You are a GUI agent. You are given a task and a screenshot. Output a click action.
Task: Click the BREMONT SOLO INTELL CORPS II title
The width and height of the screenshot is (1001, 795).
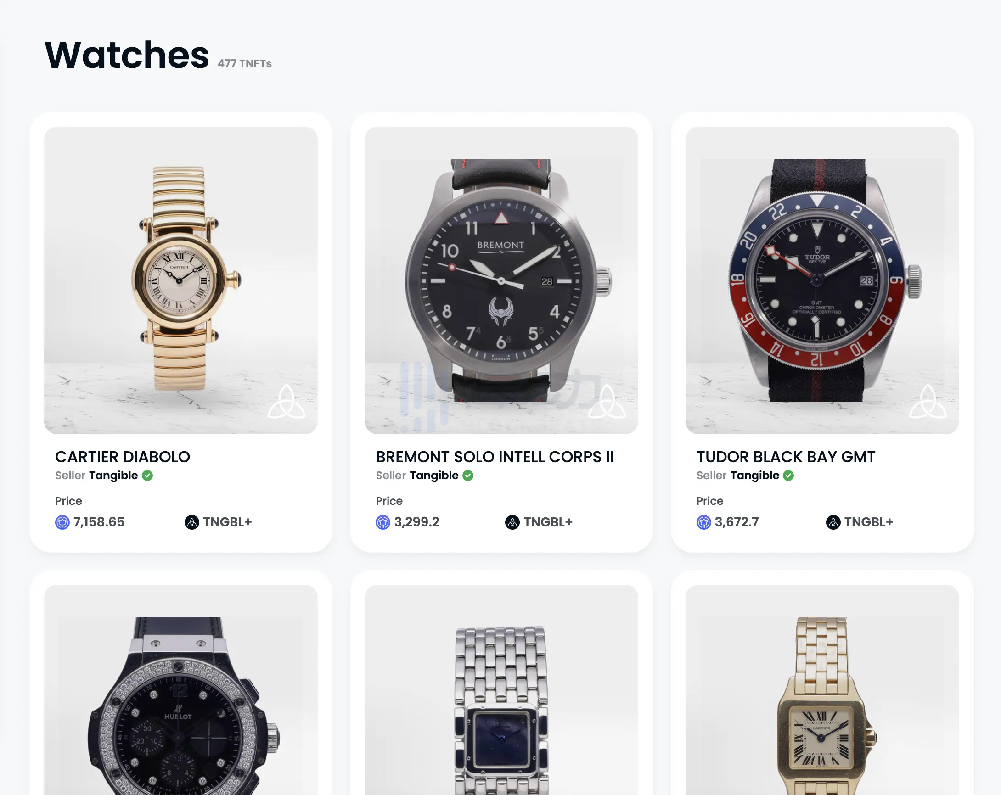click(495, 457)
